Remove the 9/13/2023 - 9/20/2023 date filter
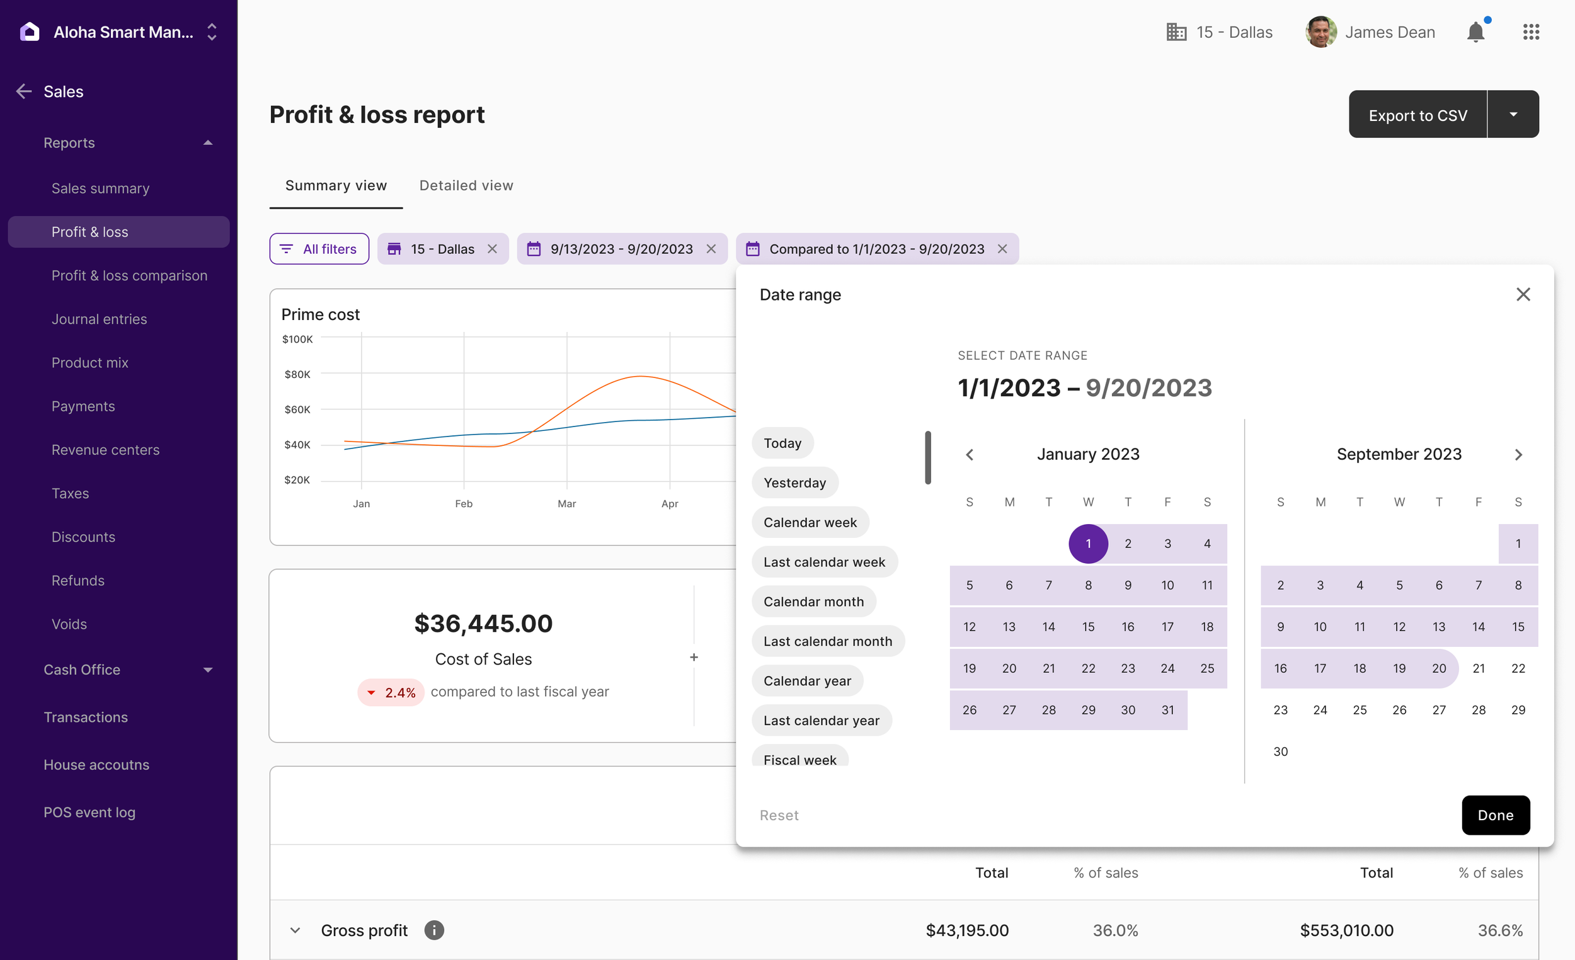This screenshot has width=1575, height=960. 711,249
